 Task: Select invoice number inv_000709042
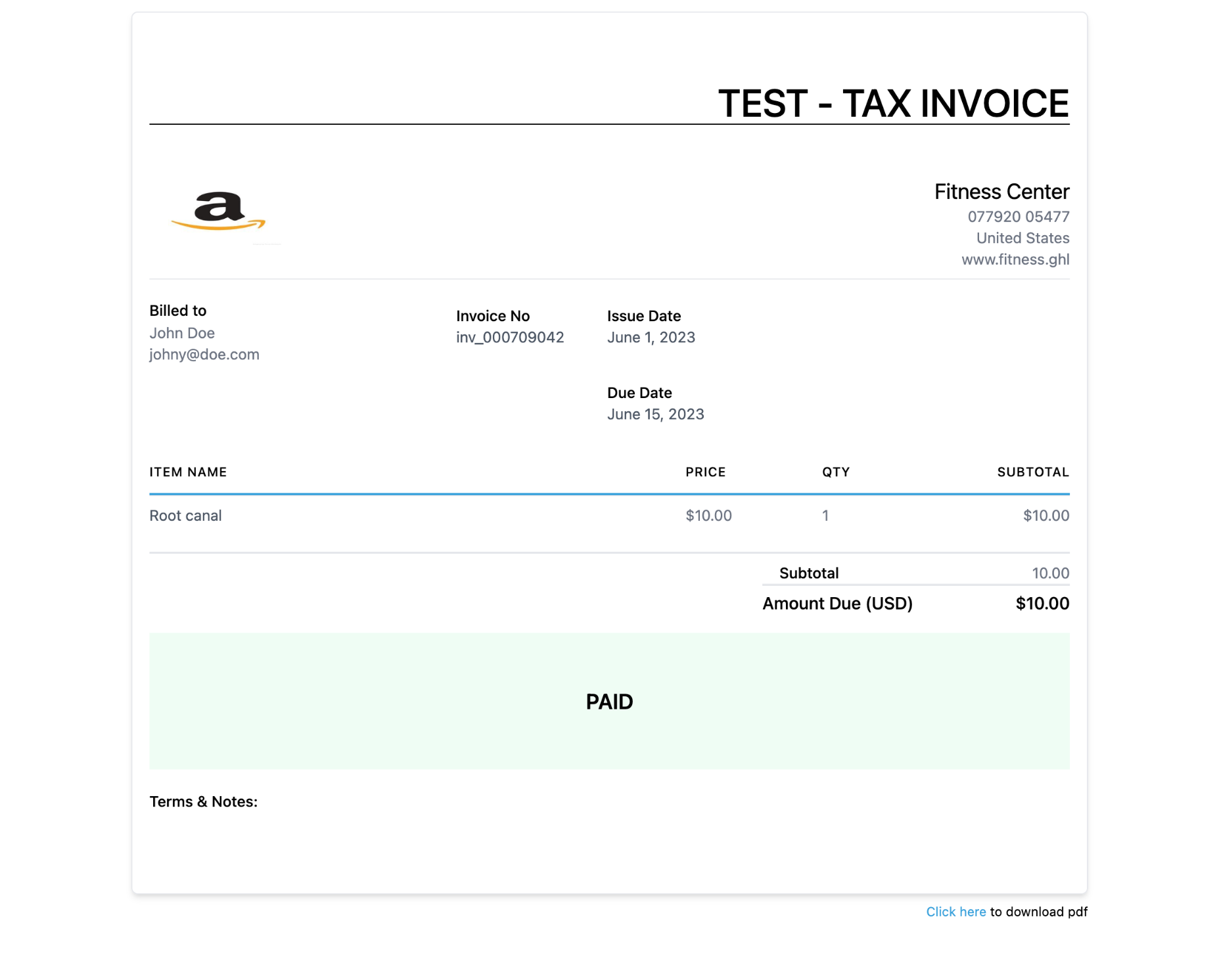(510, 338)
